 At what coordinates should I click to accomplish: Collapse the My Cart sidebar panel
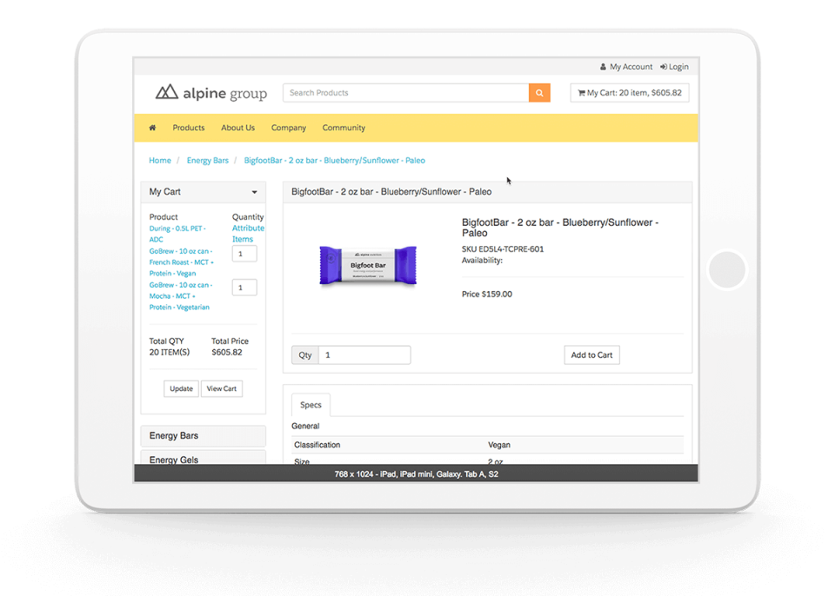pos(253,192)
